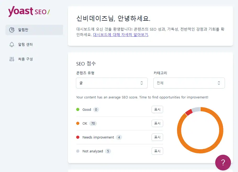Click the green Good status dot

[78, 109]
